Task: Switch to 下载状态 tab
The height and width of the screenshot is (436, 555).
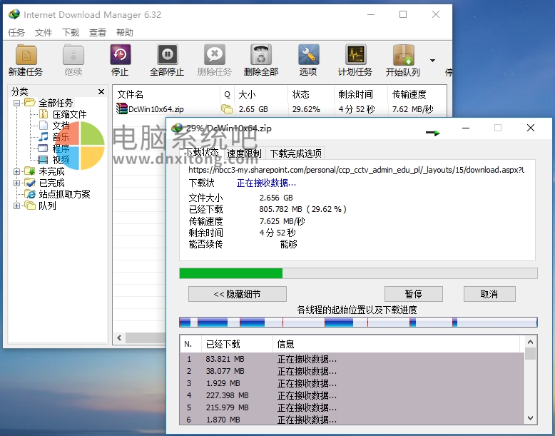Action: click(x=201, y=153)
